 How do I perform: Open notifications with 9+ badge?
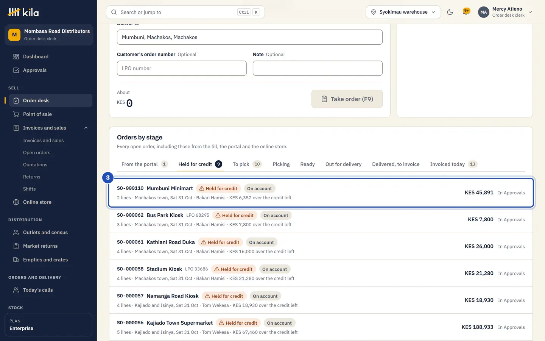466,12
